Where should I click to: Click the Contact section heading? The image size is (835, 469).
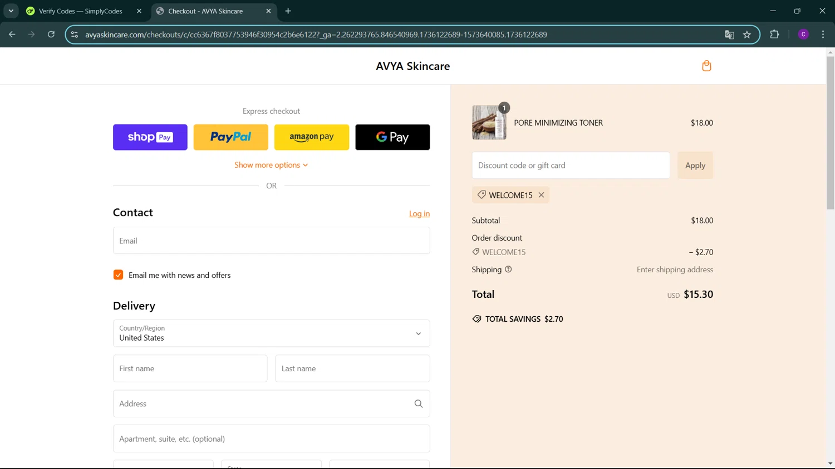tap(133, 213)
